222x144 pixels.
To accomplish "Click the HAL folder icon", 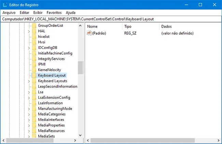I will 34,31.
